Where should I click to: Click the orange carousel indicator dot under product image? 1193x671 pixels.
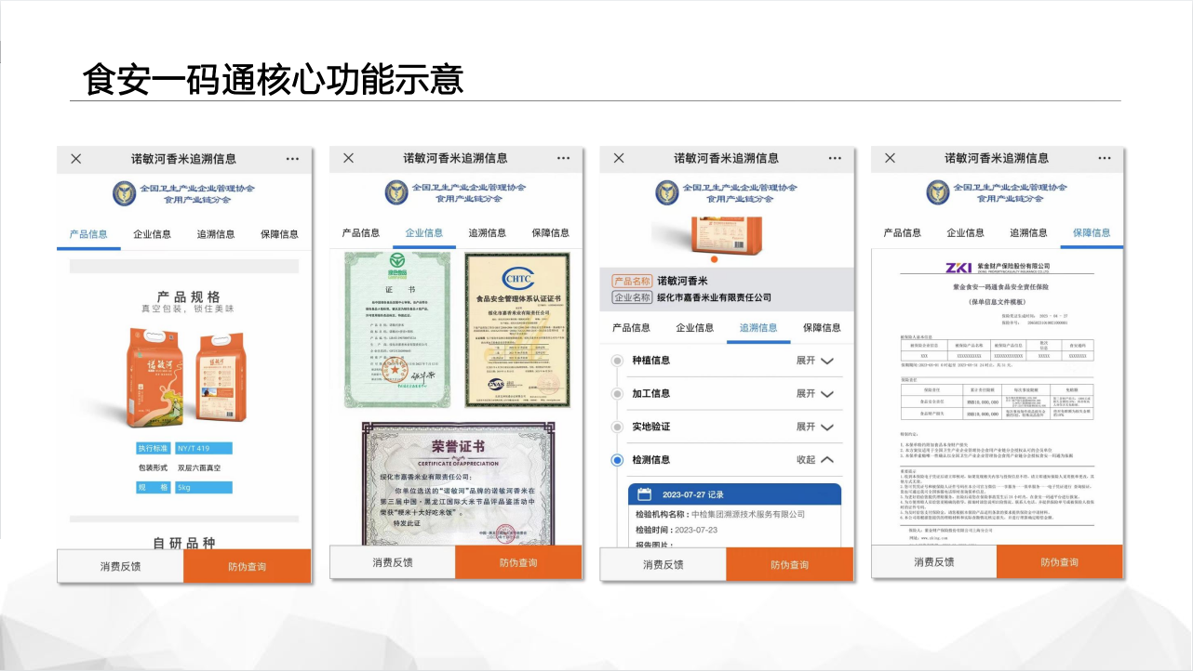pyautogui.click(x=715, y=259)
